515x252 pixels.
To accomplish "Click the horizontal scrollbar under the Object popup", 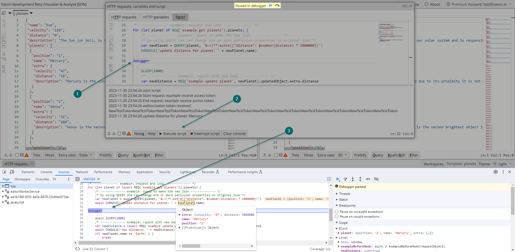I will click(190, 246).
